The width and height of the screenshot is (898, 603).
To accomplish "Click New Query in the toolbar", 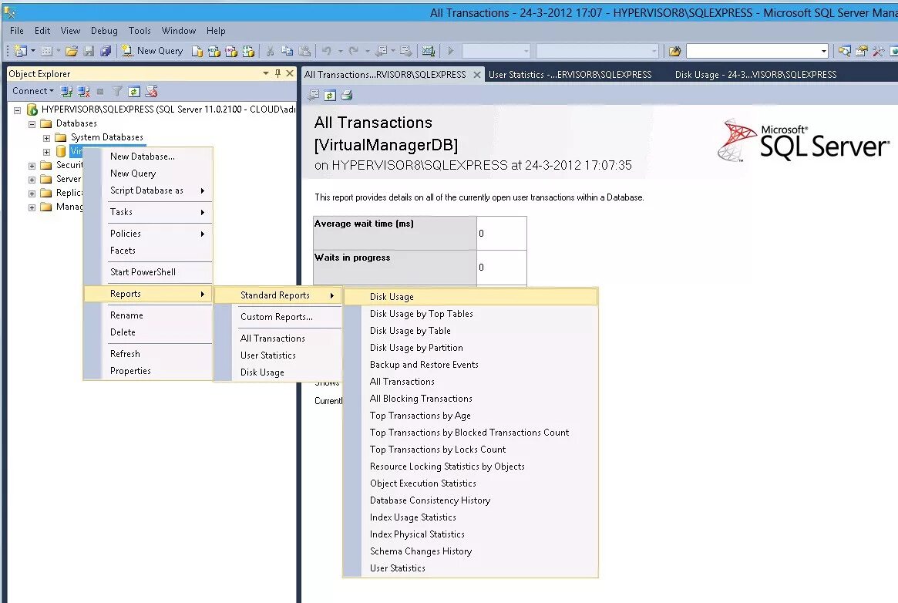I will [153, 51].
